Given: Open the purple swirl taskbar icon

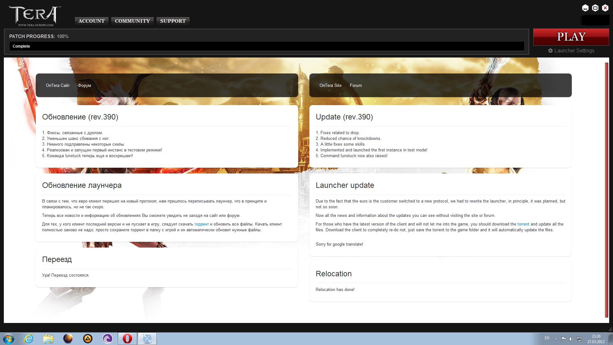Looking at the screenshot, I should (x=108, y=339).
